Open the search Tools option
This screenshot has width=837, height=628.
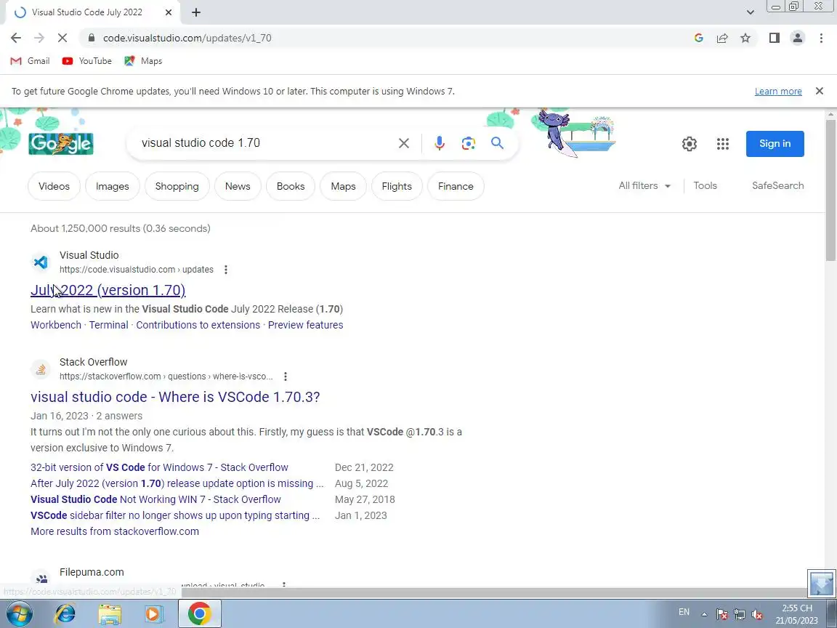tap(705, 186)
